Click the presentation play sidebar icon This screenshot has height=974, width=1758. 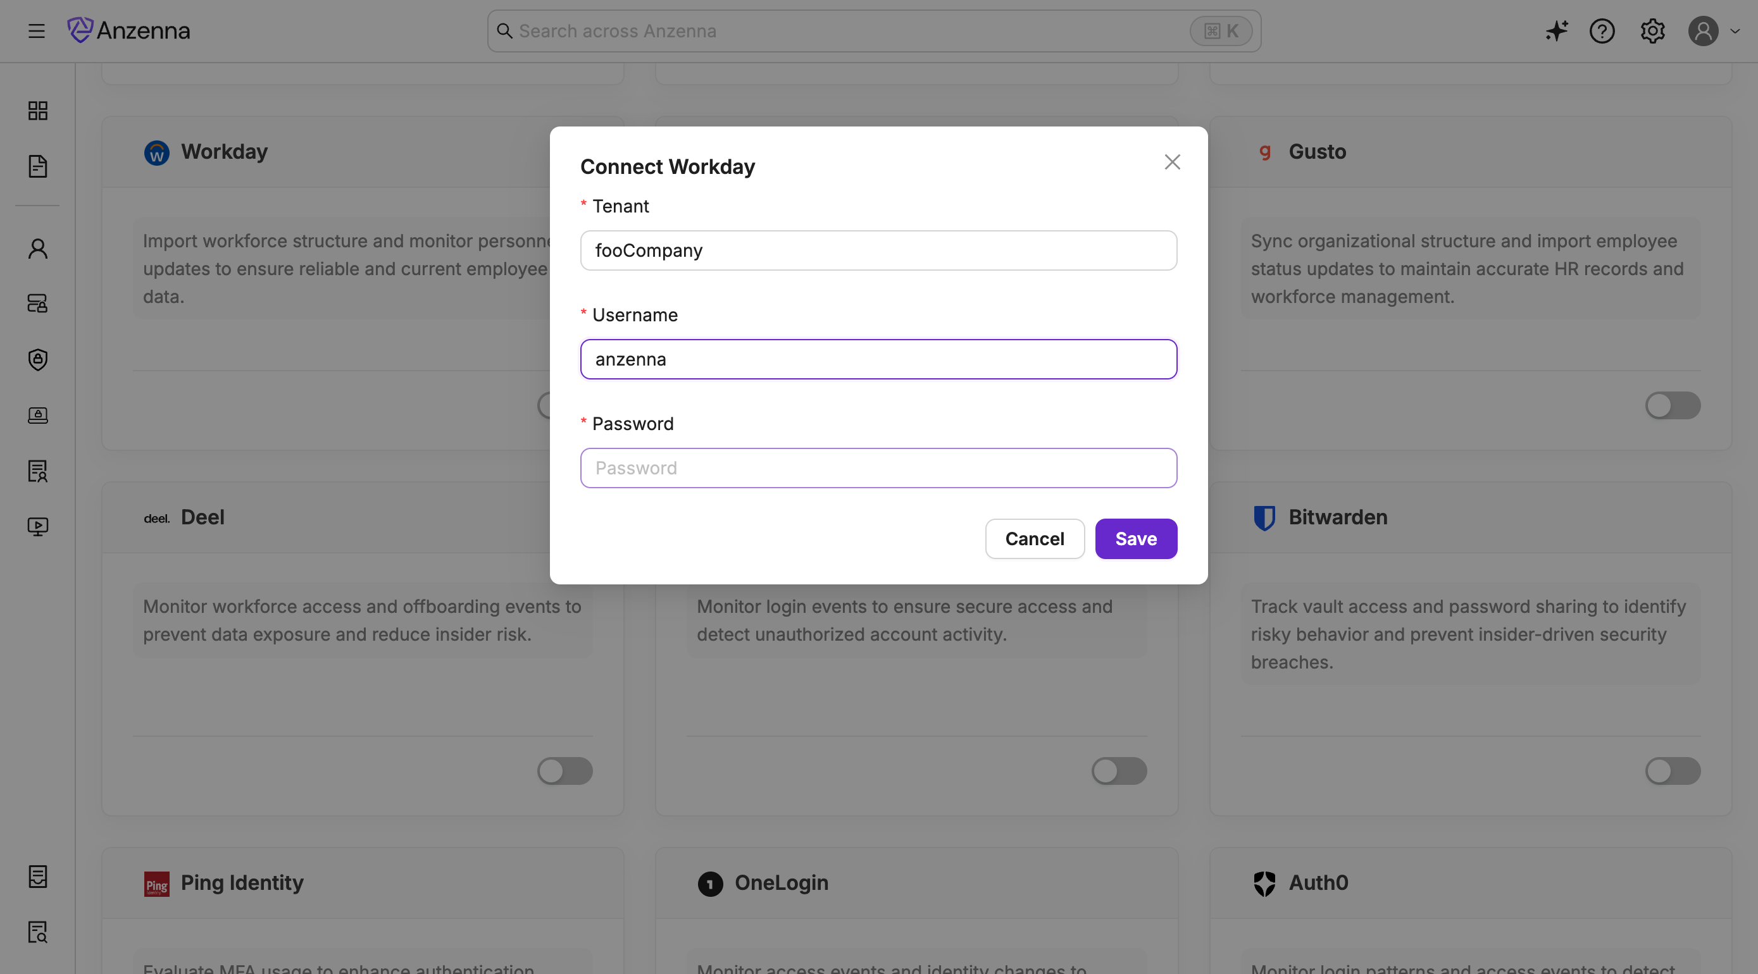pos(37,527)
